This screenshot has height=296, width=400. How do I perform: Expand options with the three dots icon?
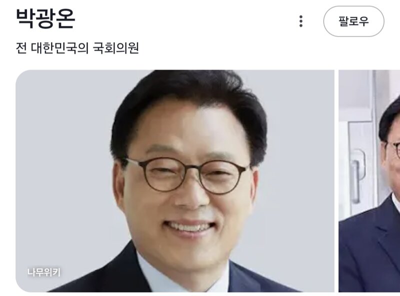pyautogui.click(x=301, y=21)
